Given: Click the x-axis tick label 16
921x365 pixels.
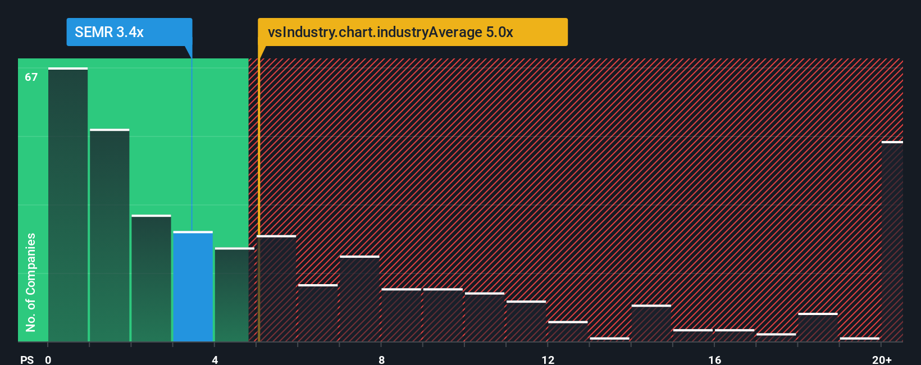Looking at the screenshot, I should [x=714, y=359].
